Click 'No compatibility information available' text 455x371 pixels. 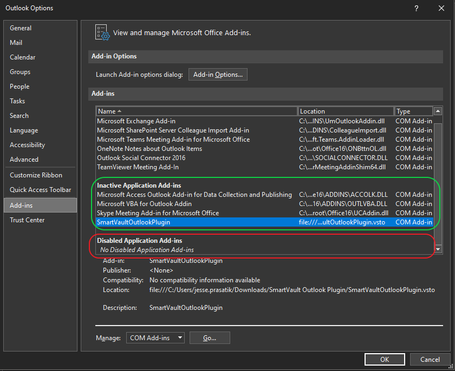pos(205,280)
